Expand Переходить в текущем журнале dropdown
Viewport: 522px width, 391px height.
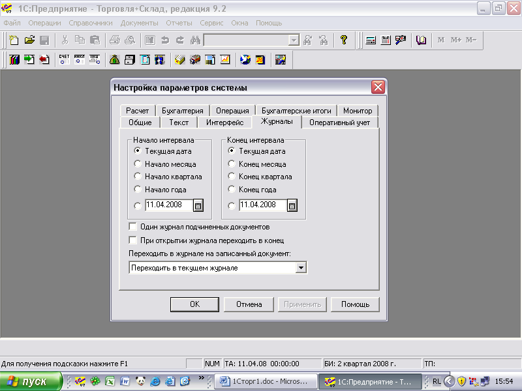coord(301,268)
